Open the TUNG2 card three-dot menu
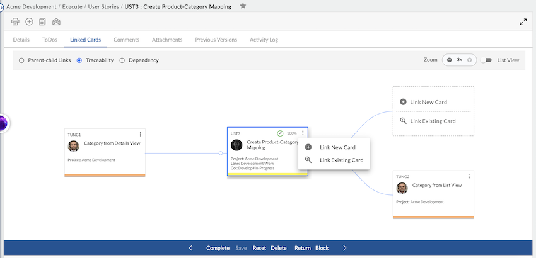The height and width of the screenshot is (258, 536). (469, 176)
